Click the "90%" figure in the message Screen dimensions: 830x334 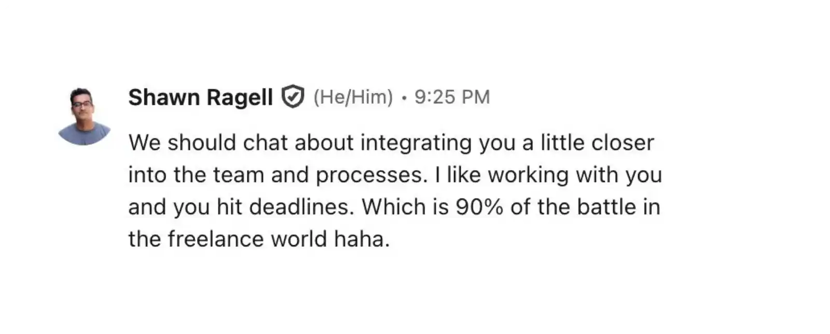[479, 207]
